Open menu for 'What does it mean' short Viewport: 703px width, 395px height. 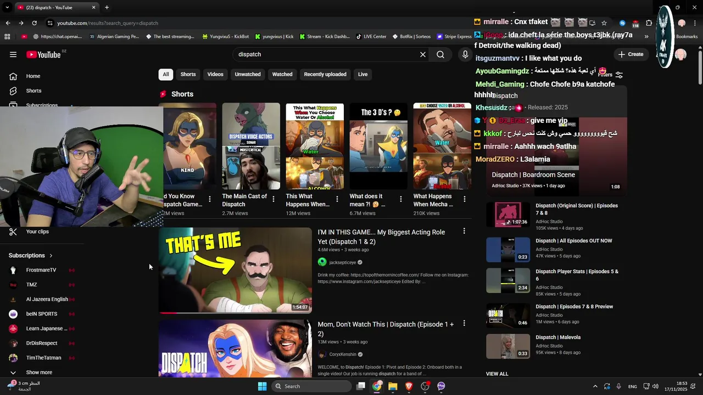pyautogui.click(x=401, y=199)
